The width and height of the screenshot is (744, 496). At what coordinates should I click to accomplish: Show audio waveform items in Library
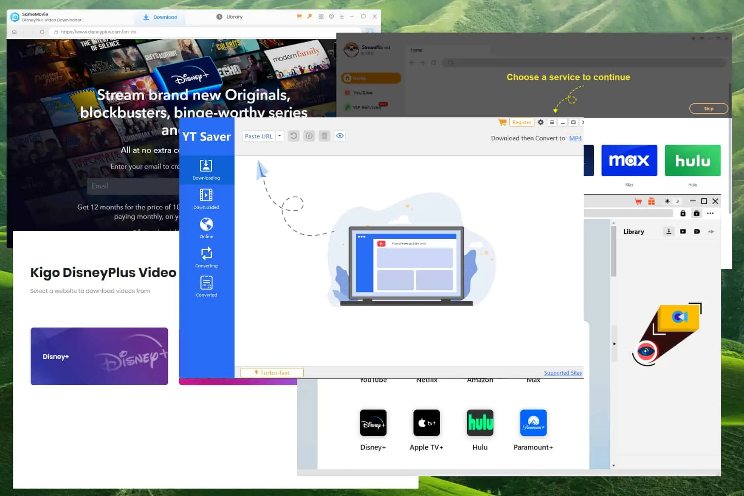(711, 231)
